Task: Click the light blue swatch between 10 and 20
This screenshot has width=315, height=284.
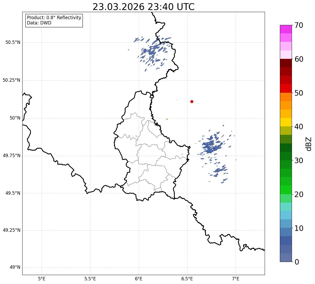Action: click(x=286, y=215)
